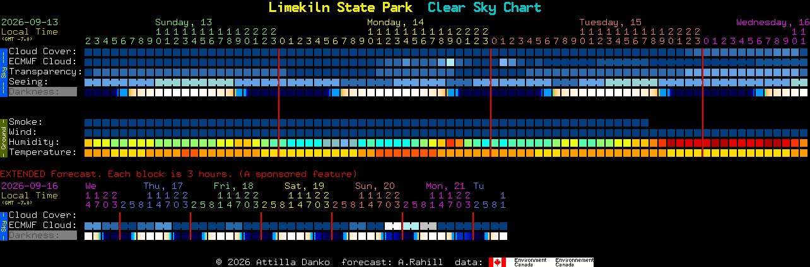Select the Monday, 14 day header
This screenshot has height=267, width=810.
(396, 22)
